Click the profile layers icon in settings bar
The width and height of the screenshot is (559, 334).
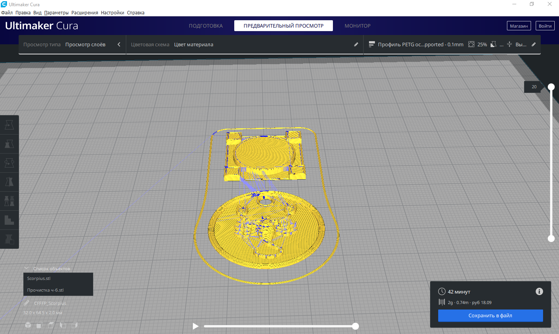point(372,44)
